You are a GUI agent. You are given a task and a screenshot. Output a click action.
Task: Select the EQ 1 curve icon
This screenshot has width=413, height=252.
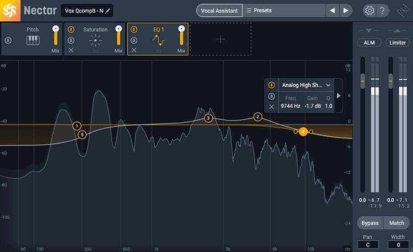[158, 40]
